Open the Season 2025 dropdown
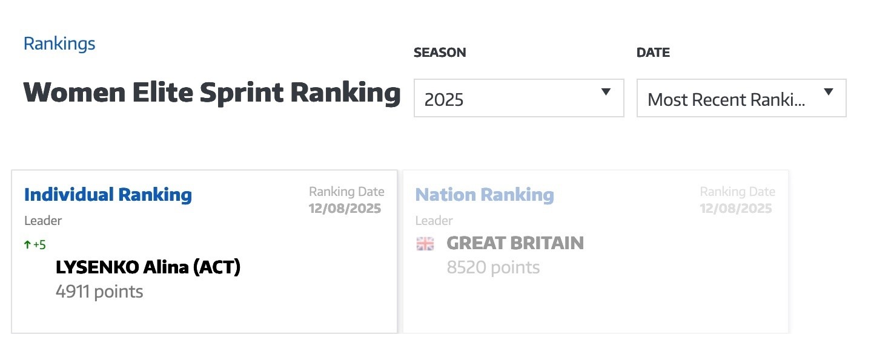The width and height of the screenshot is (871, 352). click(518, 98)
